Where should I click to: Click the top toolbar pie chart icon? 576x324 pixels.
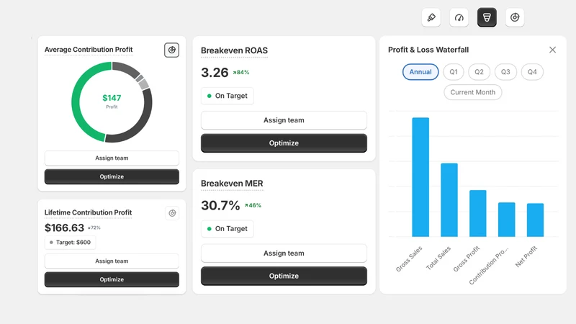515,17
